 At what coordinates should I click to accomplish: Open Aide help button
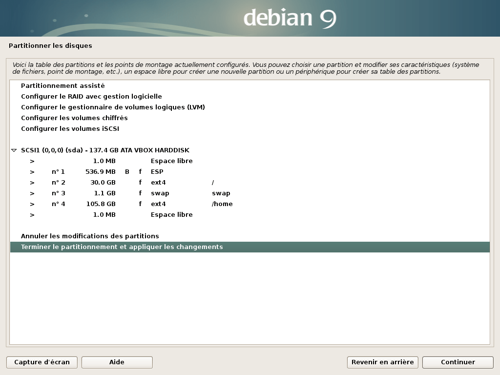[117, 362]
